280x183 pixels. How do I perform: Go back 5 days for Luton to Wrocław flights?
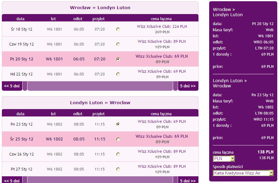pyautogui.click(x=12, y=180)
